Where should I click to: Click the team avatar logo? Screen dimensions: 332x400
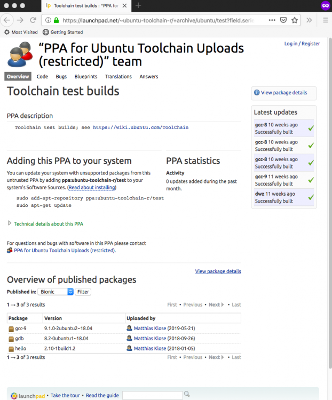coord(20,54)
